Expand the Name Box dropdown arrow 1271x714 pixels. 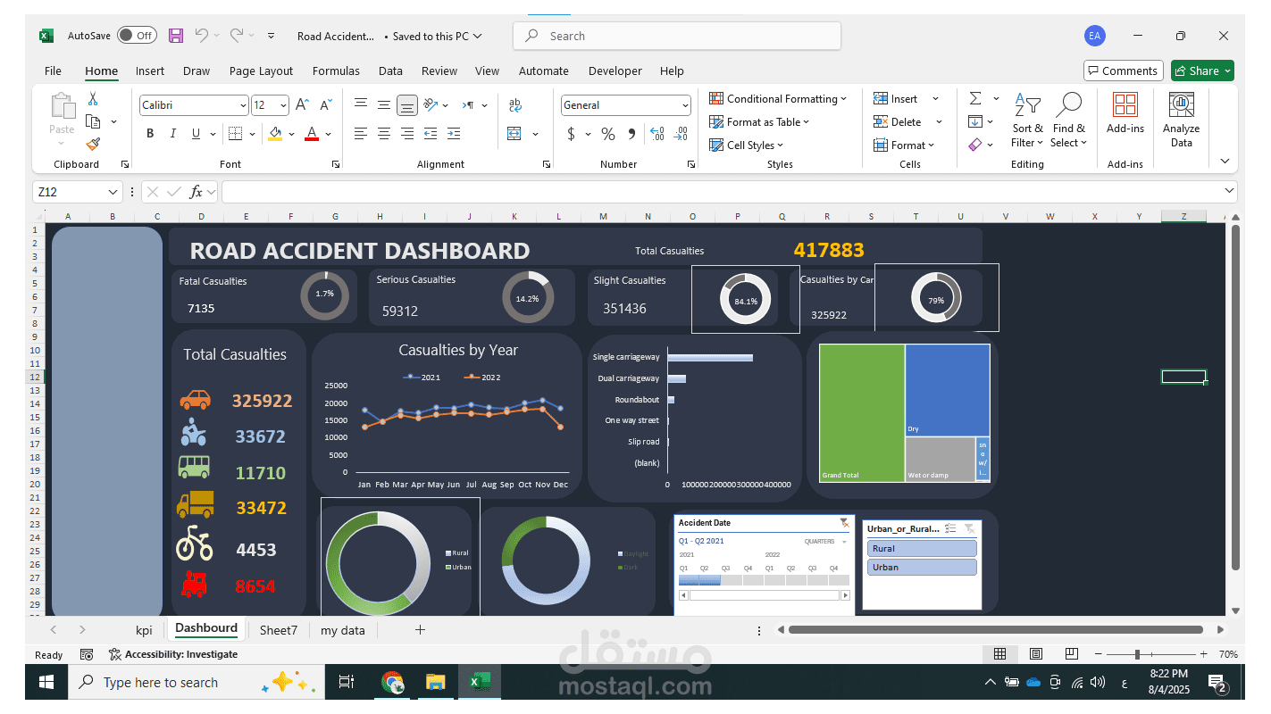113,192
